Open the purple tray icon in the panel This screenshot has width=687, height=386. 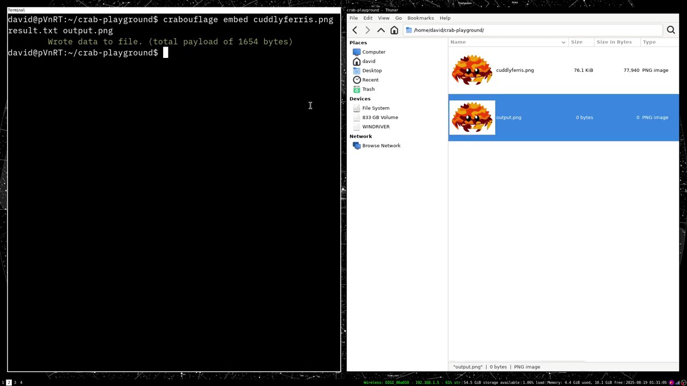tap(671, 382)
